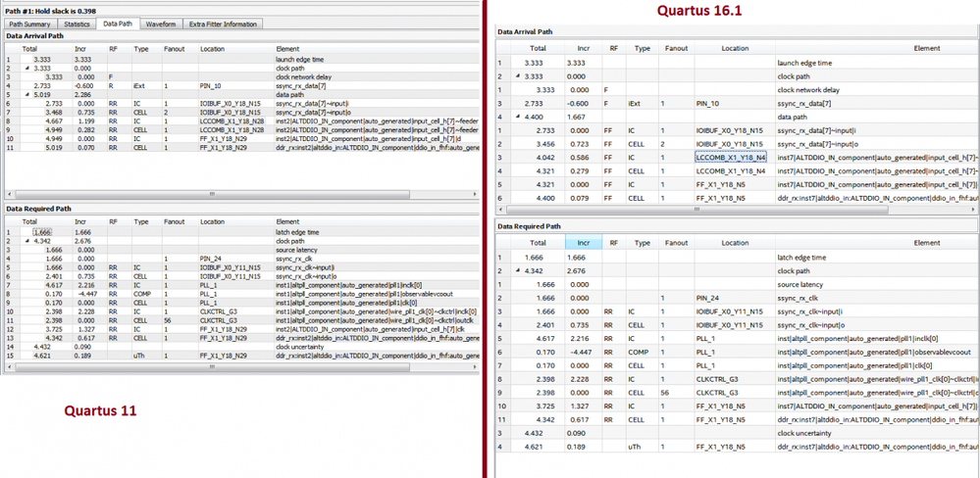
Task: Switch to the Path Summary tab
Action: (30, 24)
